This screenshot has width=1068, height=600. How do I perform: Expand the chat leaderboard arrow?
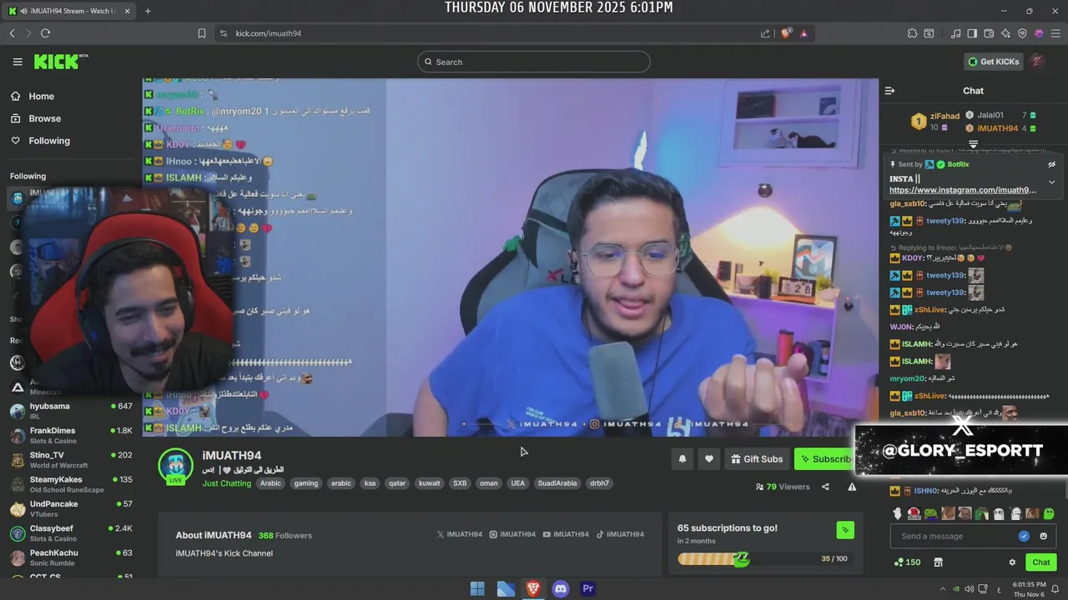(973, 144)
